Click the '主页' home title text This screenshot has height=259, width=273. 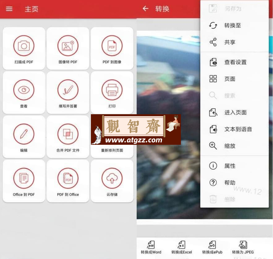(x=31, y=9)
